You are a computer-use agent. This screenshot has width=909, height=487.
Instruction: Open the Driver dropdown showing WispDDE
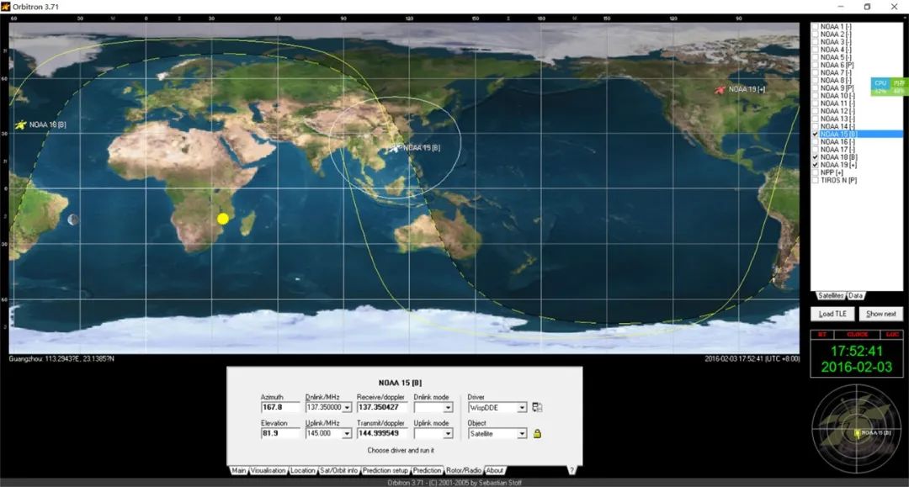522,408
